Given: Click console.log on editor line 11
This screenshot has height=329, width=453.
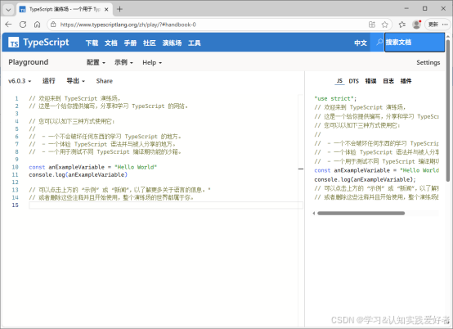Looking at the screenshot, I should [x=47, y=174].
